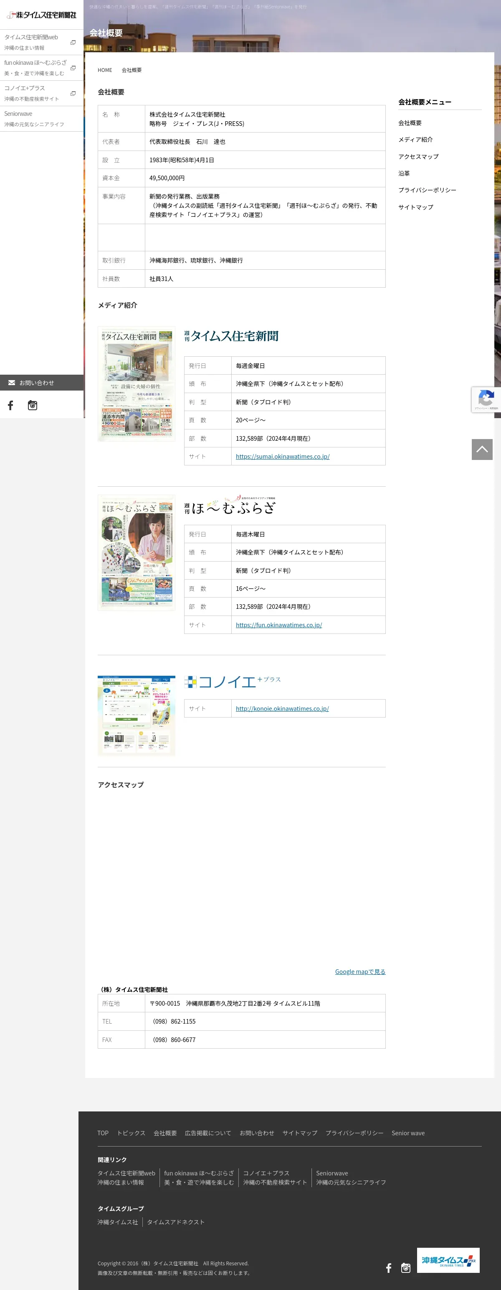Open fun.okinawatimes.co.jp link
This screenshot has width=501, height=1290.
tap(279, 625)
